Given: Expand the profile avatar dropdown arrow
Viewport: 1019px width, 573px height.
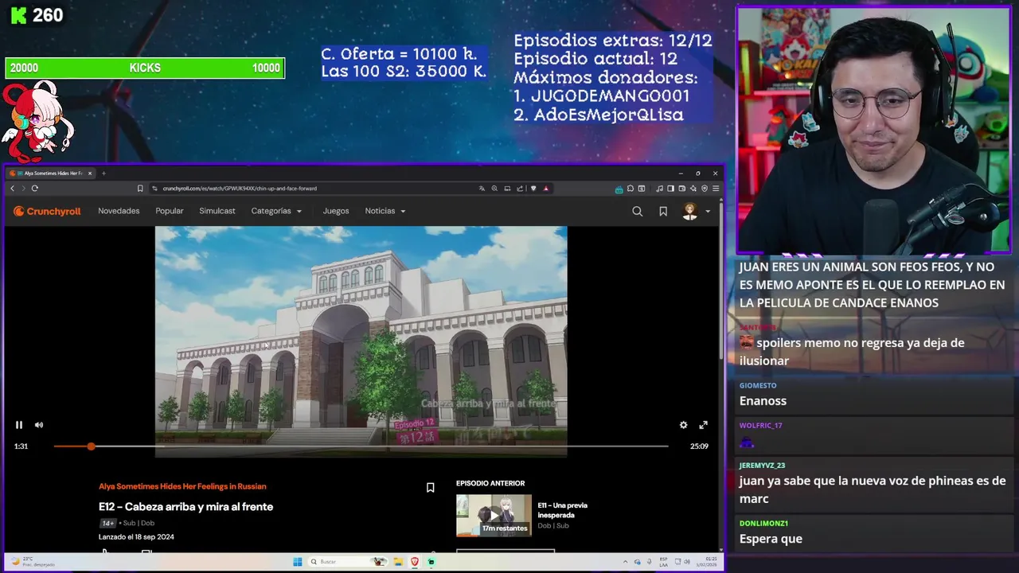Looking at the screenshot, I should click(x=708, y=212).
